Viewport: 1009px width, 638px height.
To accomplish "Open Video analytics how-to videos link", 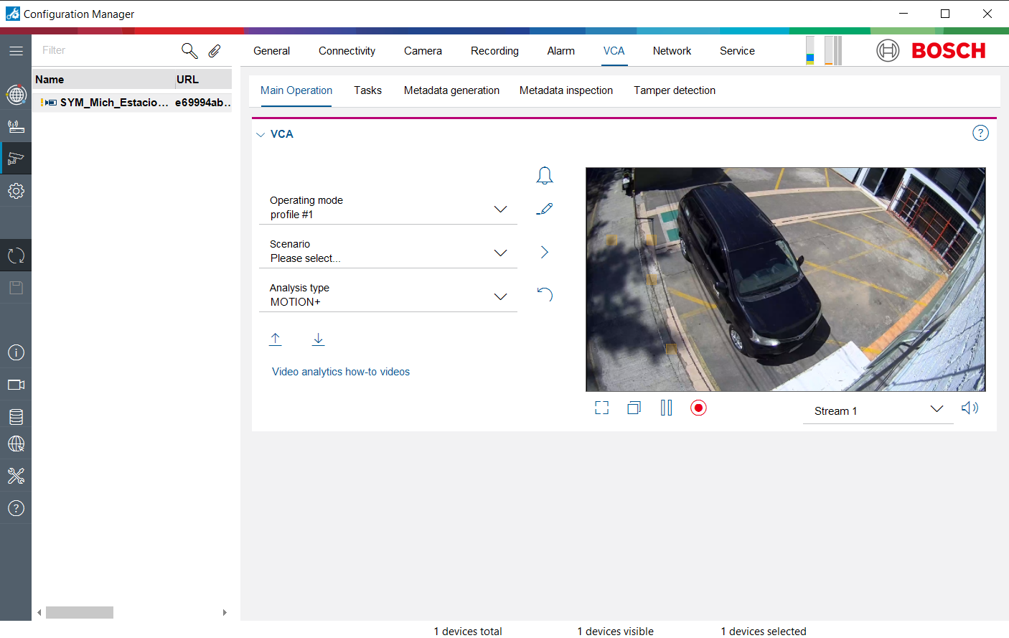I will 341,372.
